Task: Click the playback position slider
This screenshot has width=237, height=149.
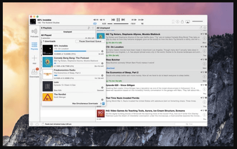Action: point(118,24)
